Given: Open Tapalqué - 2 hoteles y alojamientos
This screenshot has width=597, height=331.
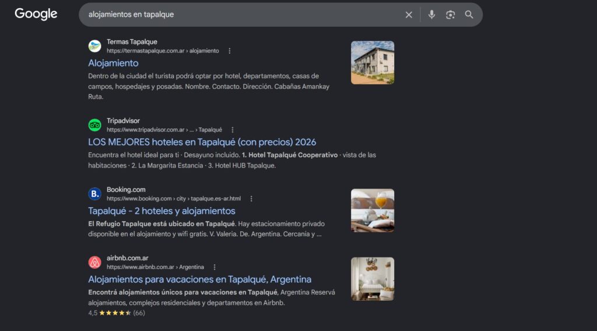Looking at the screenshot, I should coord(161,211).
